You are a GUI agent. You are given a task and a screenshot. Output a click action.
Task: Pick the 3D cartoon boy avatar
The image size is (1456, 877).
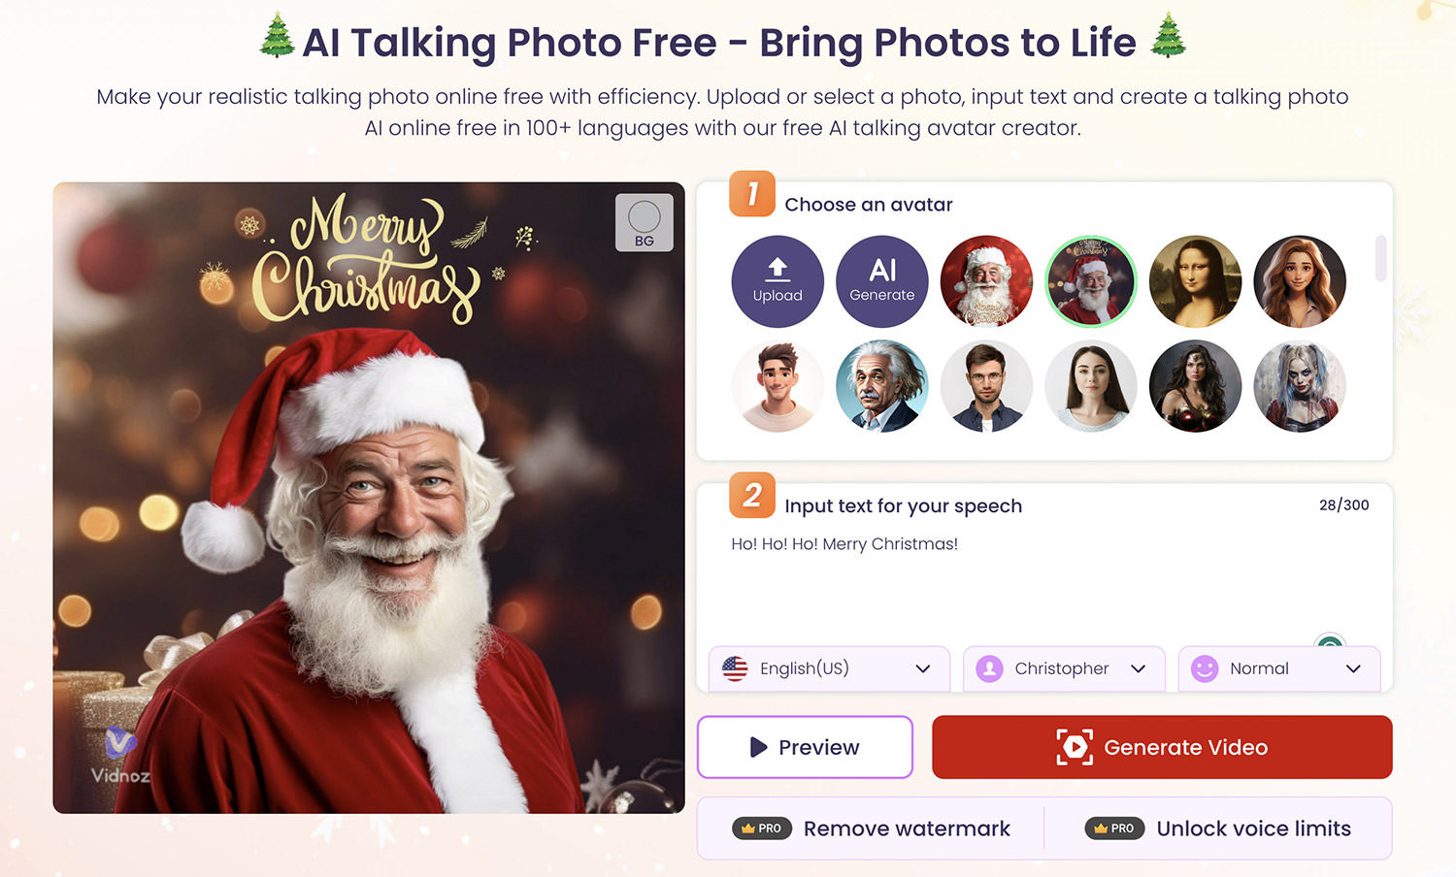(x=778, y=386)
